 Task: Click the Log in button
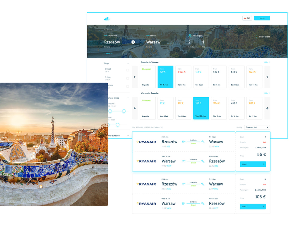coord(262,18)
